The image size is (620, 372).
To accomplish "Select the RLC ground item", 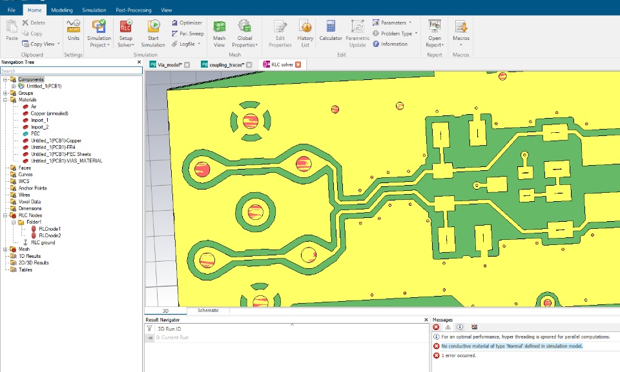I will click(43, 242).
